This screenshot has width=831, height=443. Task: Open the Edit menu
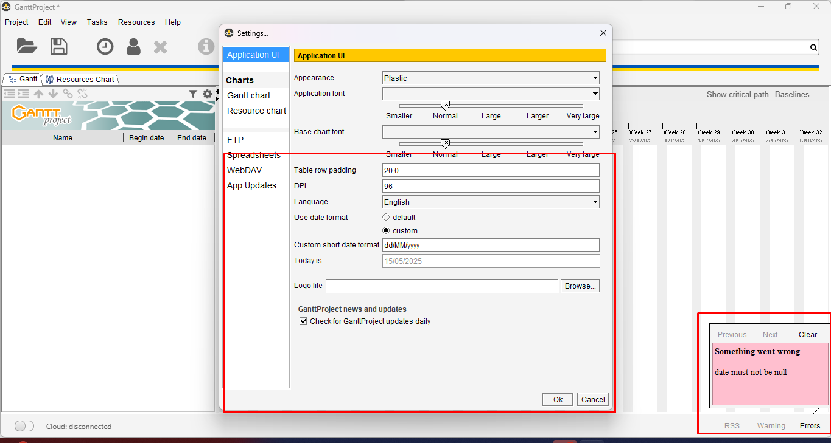[x=44, y=22]
